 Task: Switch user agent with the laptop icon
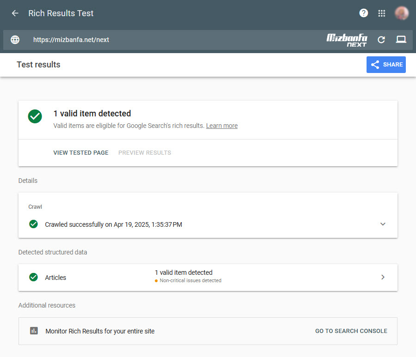click(401, 40)
